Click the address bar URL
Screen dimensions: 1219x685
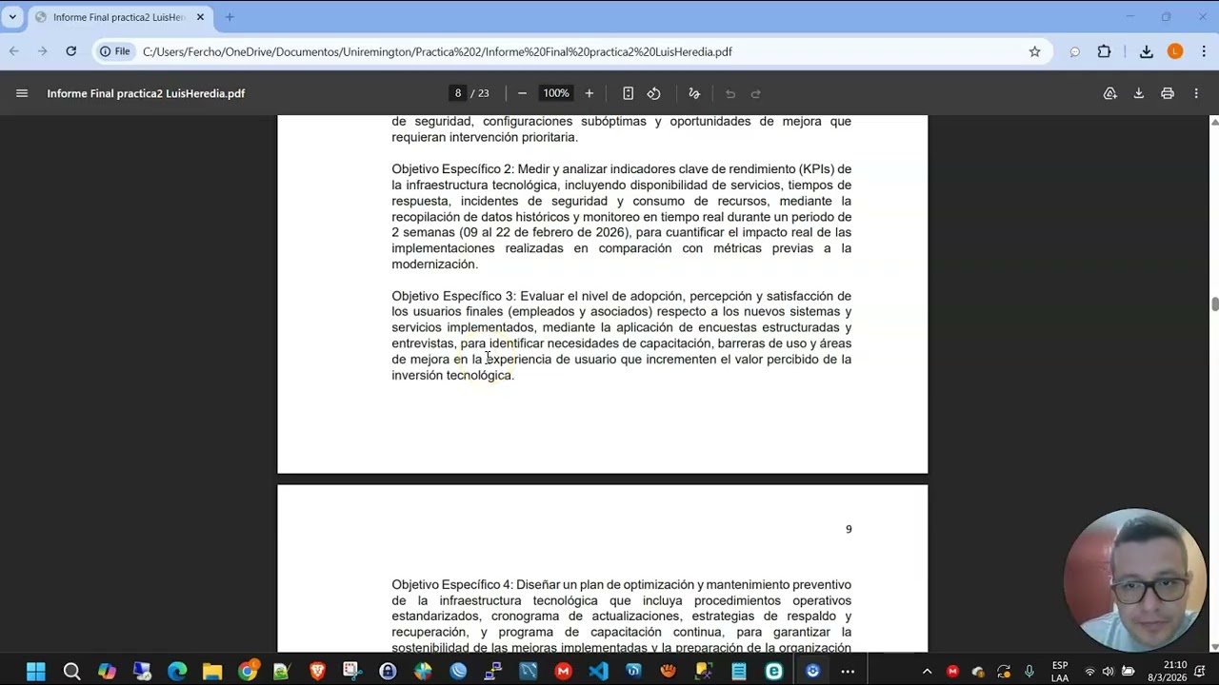click(437, 51)
